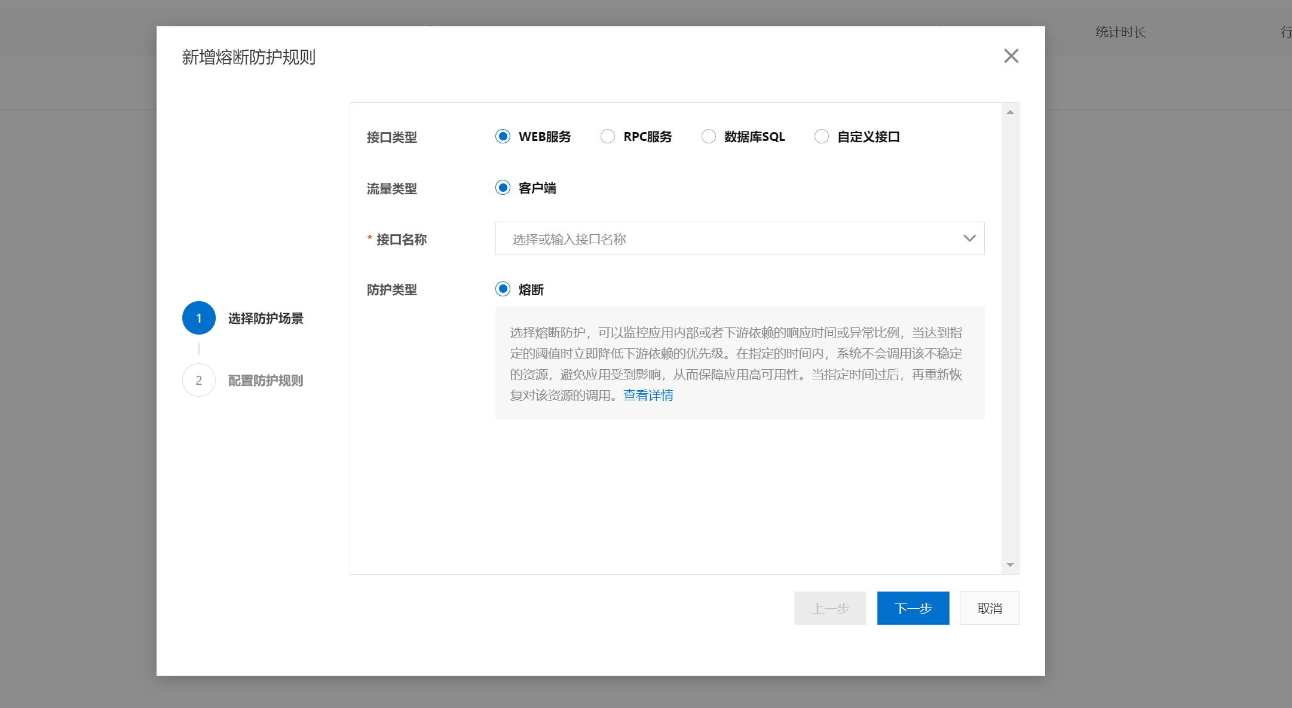This screenshot has height=708, width=1292.
Task: Select the 自定义接口 radio option
Action: (x=822, y=137)
